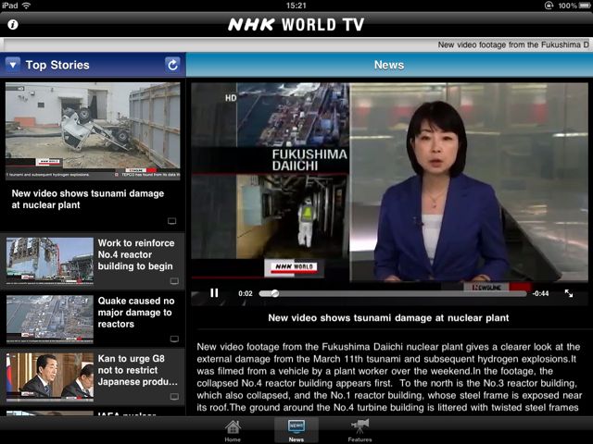593x444 pixels.
Task: Expand the Top Stories category dropdown
Action: coord(13,65)
